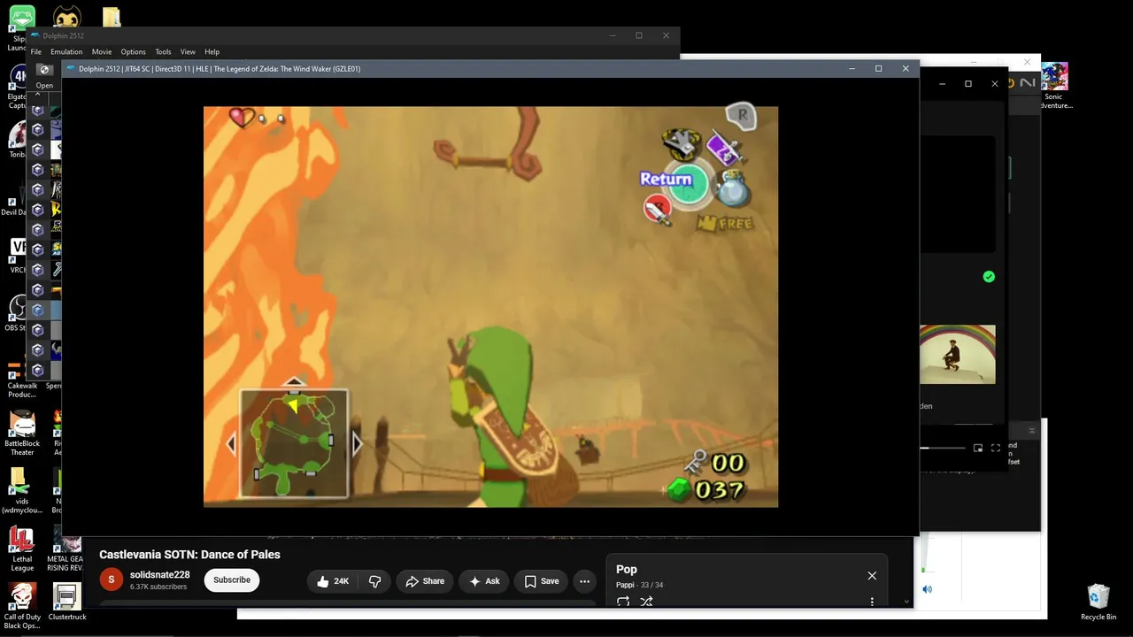The width and height of the screenshot is (1133, 637).
Task: Open the File menu in Dolphin
Action: 36,51
